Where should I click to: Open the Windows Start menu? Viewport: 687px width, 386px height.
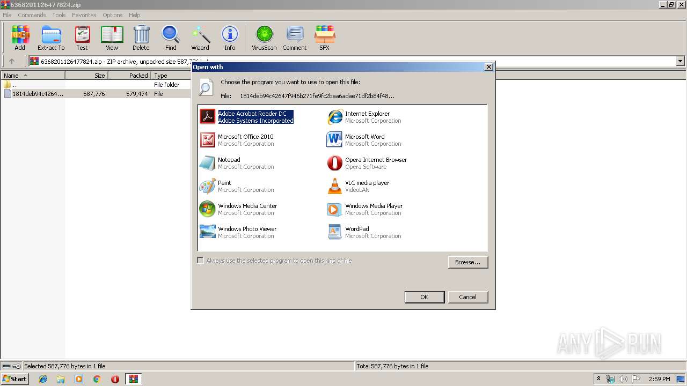click(14, 379)
